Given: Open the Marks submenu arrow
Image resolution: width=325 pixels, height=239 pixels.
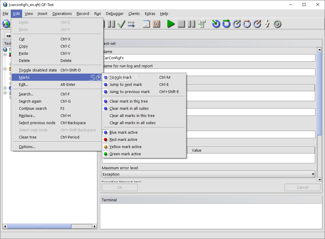Looking at the screenshot, I should 99,77.
